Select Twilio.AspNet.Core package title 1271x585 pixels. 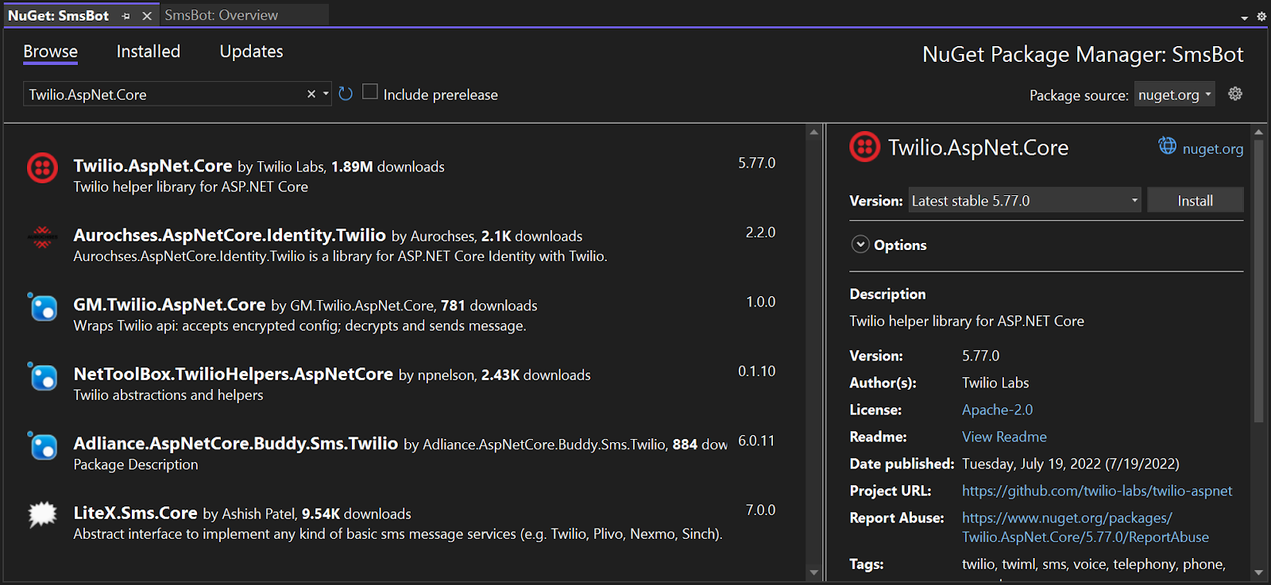pyautogui.click(x=153, y=166)
